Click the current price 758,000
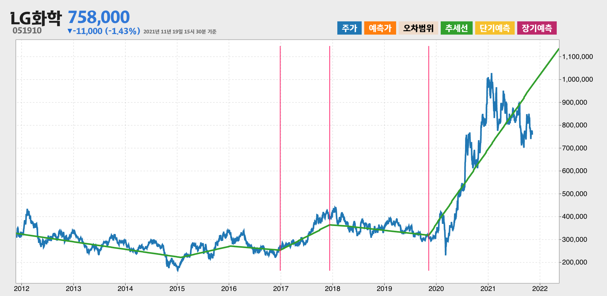The width and height of the screenshot is (607, 296). point(99,17)
